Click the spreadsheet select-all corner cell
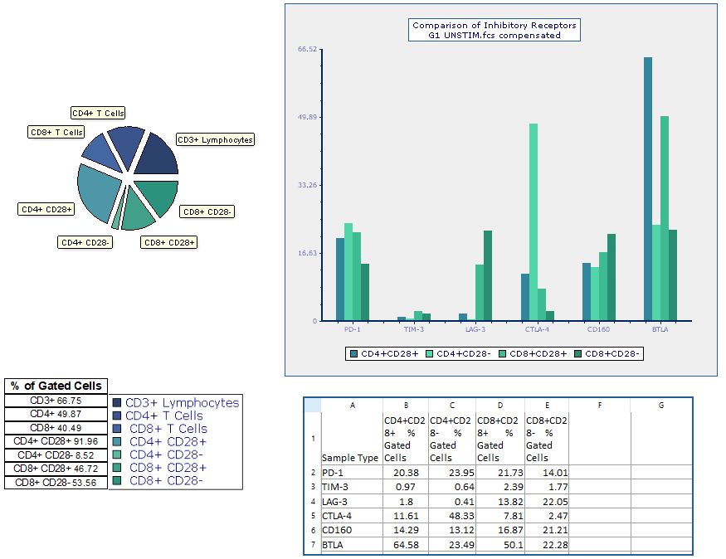This screenshot has height=559, width=726. (312, 406)
